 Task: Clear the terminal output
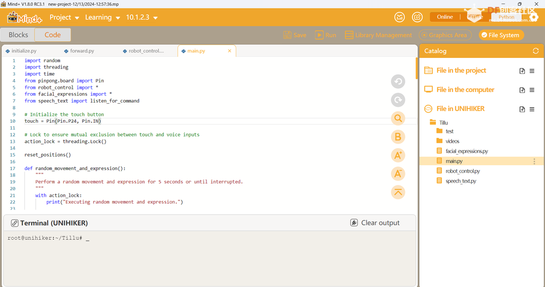[375, 223]
